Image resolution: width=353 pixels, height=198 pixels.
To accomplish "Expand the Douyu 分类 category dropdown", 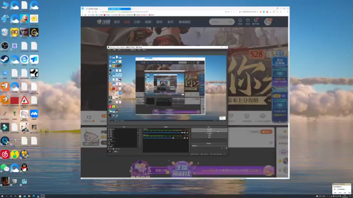I will (x=137, y=22).
